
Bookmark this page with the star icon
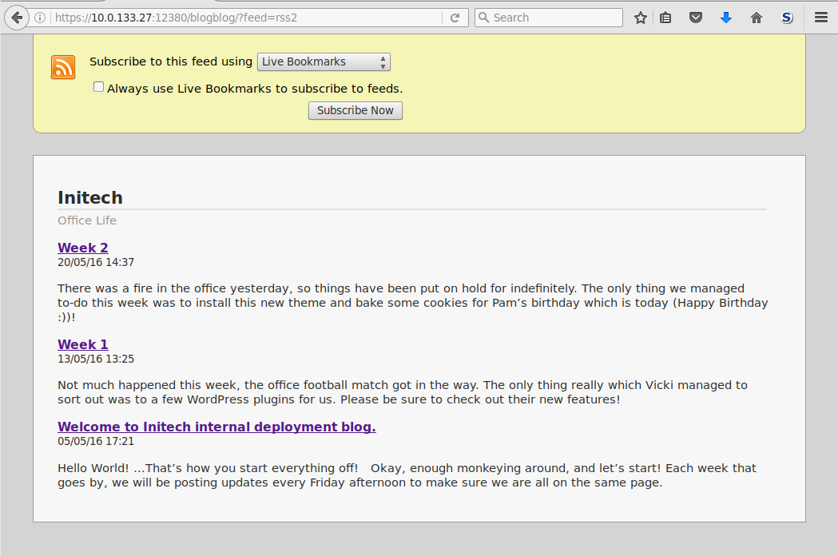point(640,18)
